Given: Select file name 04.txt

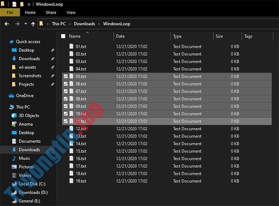Looking at the screenshot, I should click(x=81, y=69).
